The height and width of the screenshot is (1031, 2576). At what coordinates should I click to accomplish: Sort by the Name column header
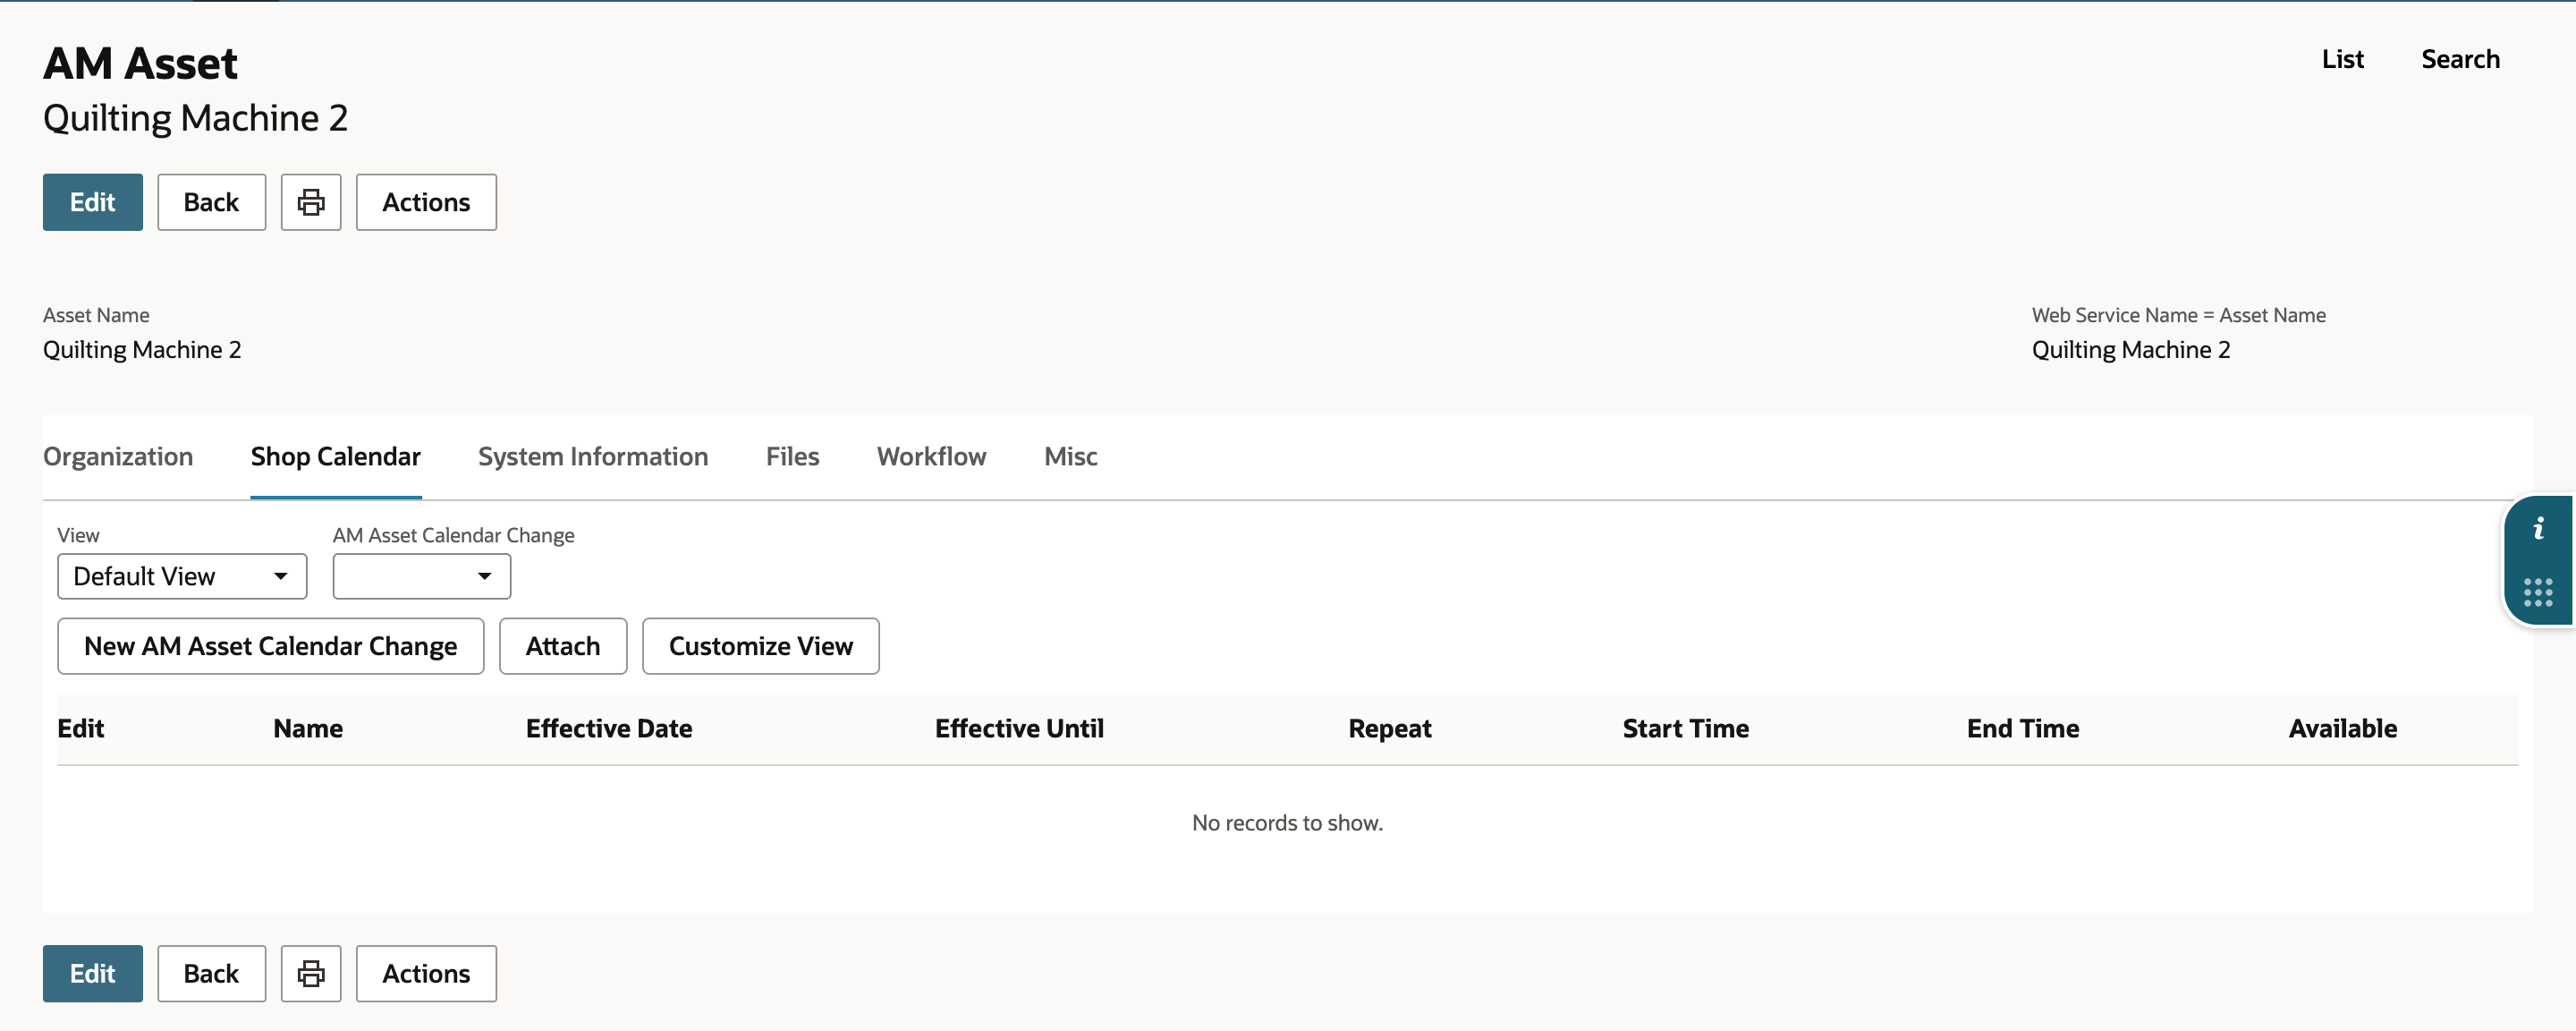tap(308, 729)
